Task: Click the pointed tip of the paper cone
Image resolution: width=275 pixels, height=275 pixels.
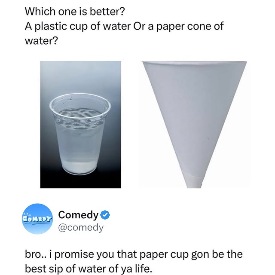Action: [194, 184]
